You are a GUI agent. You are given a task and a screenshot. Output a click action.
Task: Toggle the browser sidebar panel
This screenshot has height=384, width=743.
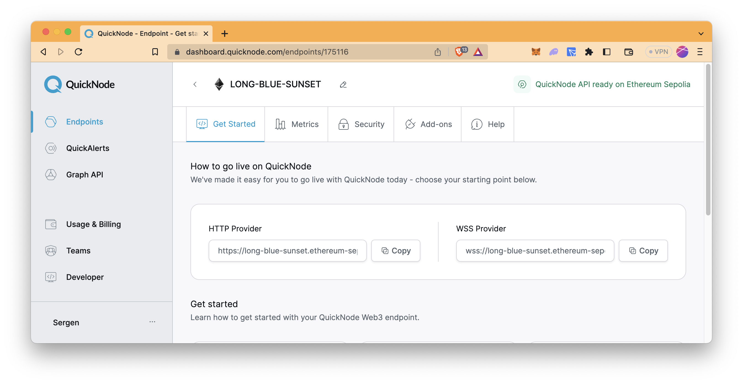coord(607,52)
